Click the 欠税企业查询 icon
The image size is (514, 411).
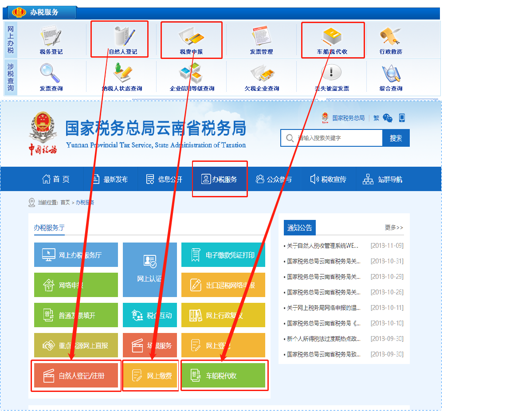coord(262,77)
